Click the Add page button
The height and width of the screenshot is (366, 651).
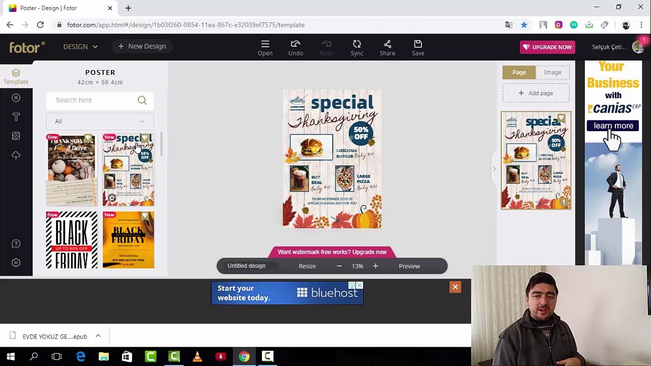(x=536, y=94)
